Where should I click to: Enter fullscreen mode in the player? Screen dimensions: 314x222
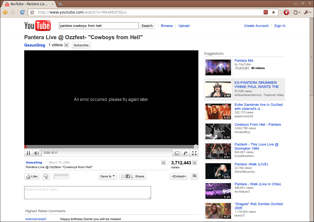(x=194, y=153)
